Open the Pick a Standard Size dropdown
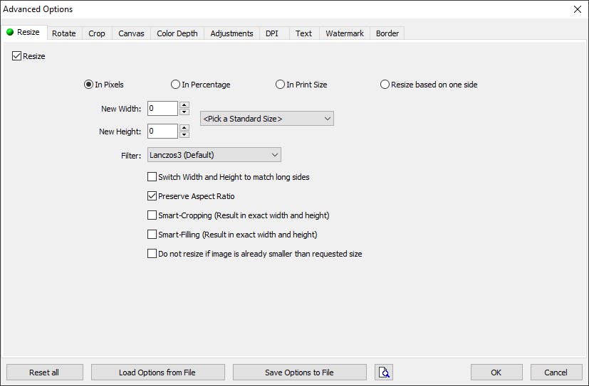Image resolution: width=589 pixels, height=386 pixels. (267, 119)
